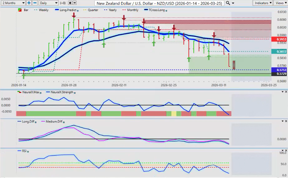The image size is (288, 178).
Task: Close the Long.Diff indicator panel
Action: [x=286, y=121]
